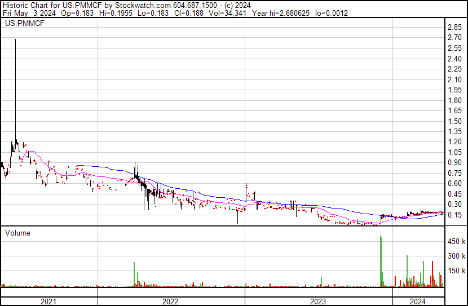Click the 300 k volume axis label
Viewport: 468px width, 306px height.
[x=456, y=256]
